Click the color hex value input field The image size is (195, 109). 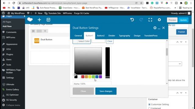click(98, 41)
